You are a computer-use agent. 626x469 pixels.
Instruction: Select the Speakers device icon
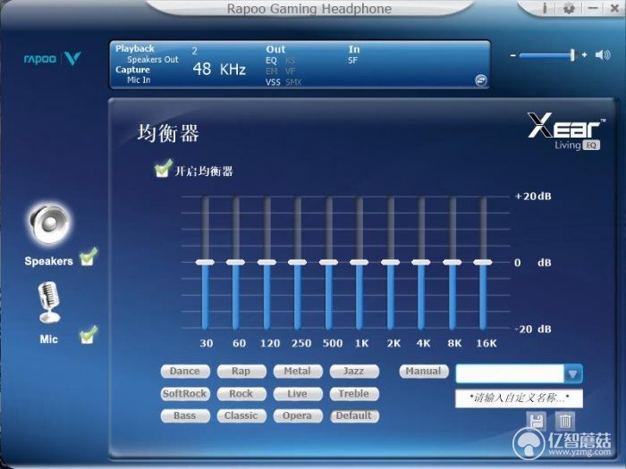click(49, 223)
